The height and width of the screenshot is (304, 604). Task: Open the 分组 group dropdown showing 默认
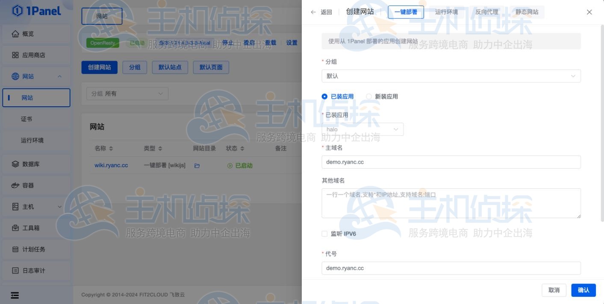pos(451,76)
